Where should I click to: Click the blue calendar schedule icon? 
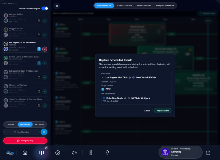click(44, 132)
